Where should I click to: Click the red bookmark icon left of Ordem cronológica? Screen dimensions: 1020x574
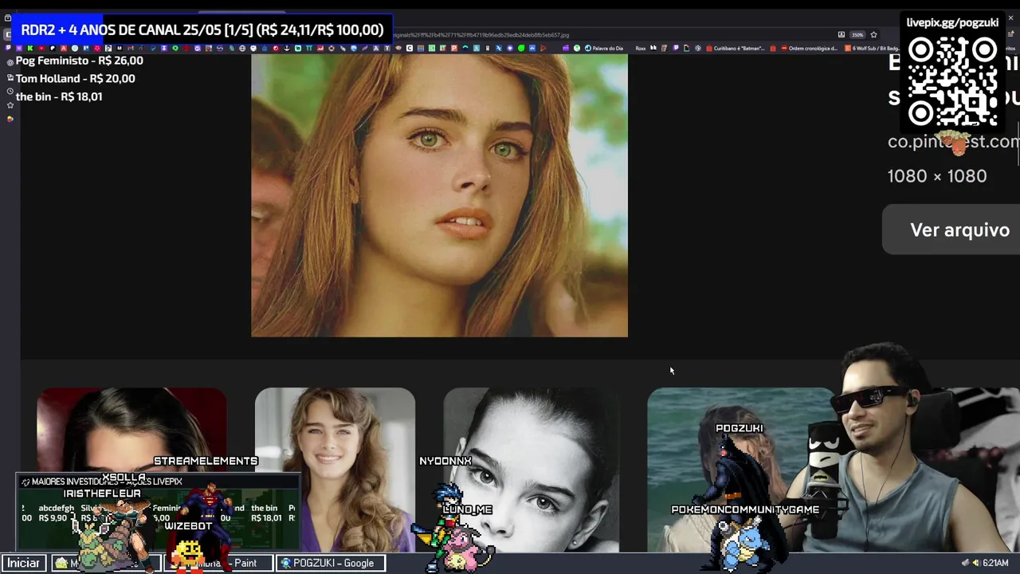pos(784,49)
